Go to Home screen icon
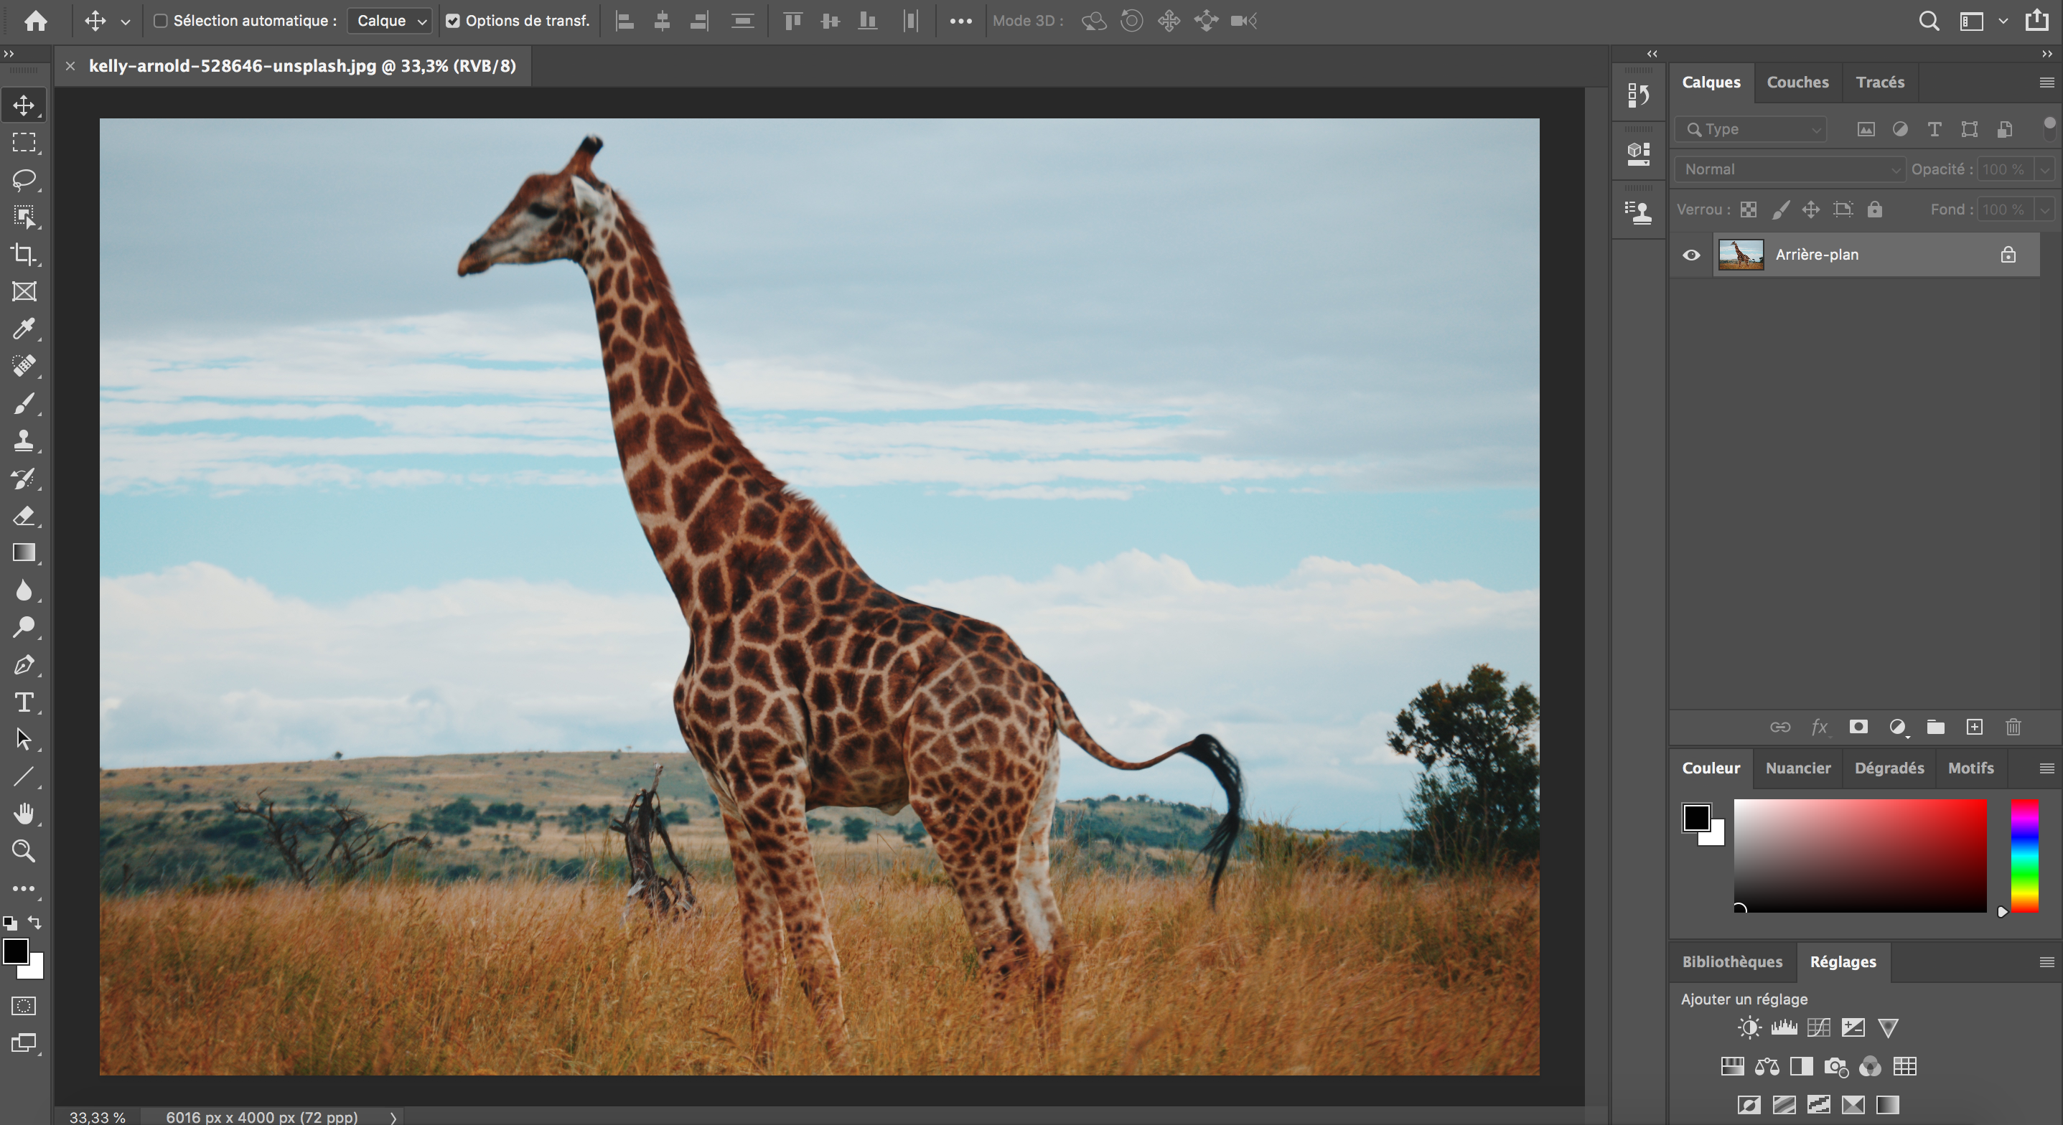The width and height of the screenshot is (2063, 1125). pos(35,21)
